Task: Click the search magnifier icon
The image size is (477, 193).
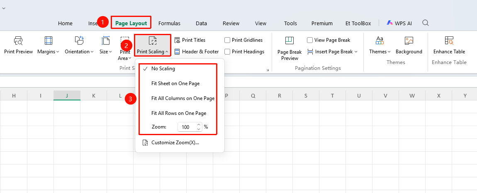Action: [426, 23]
